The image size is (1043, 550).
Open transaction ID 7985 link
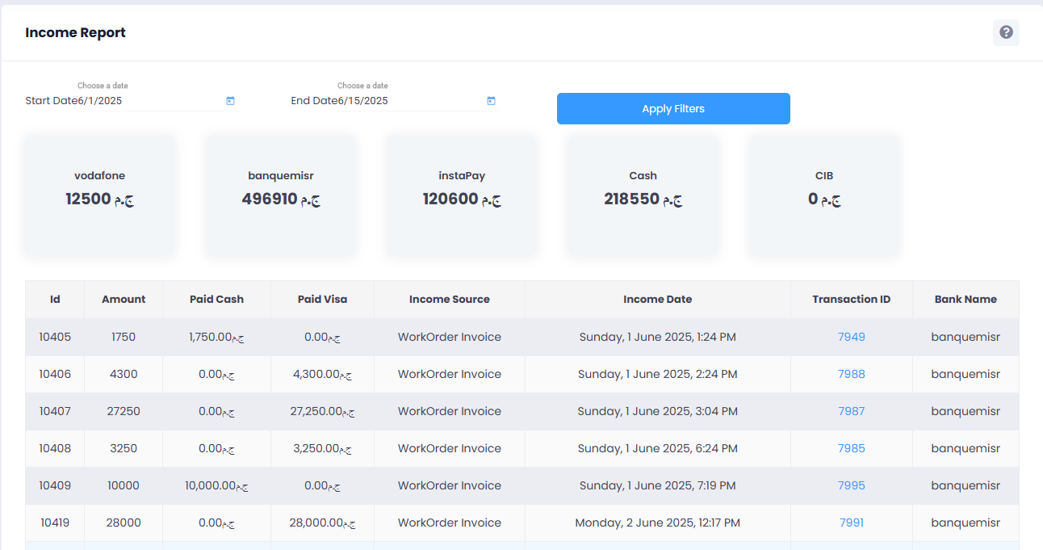(851, 448)
